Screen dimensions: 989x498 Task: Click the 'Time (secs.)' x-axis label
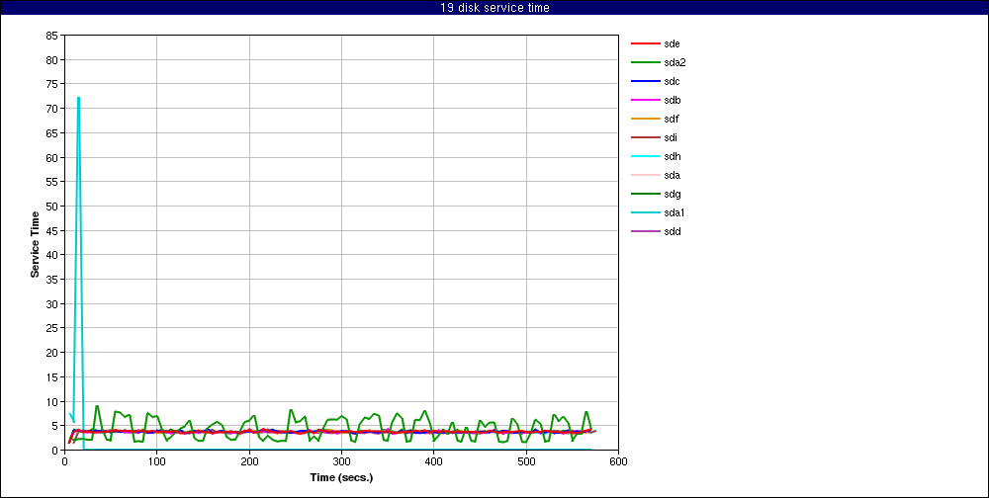[x=341, y=477]
